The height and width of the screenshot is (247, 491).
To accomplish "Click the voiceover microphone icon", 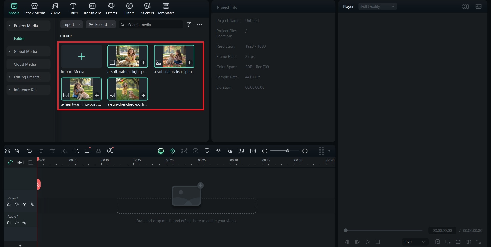I will point(218,151).
